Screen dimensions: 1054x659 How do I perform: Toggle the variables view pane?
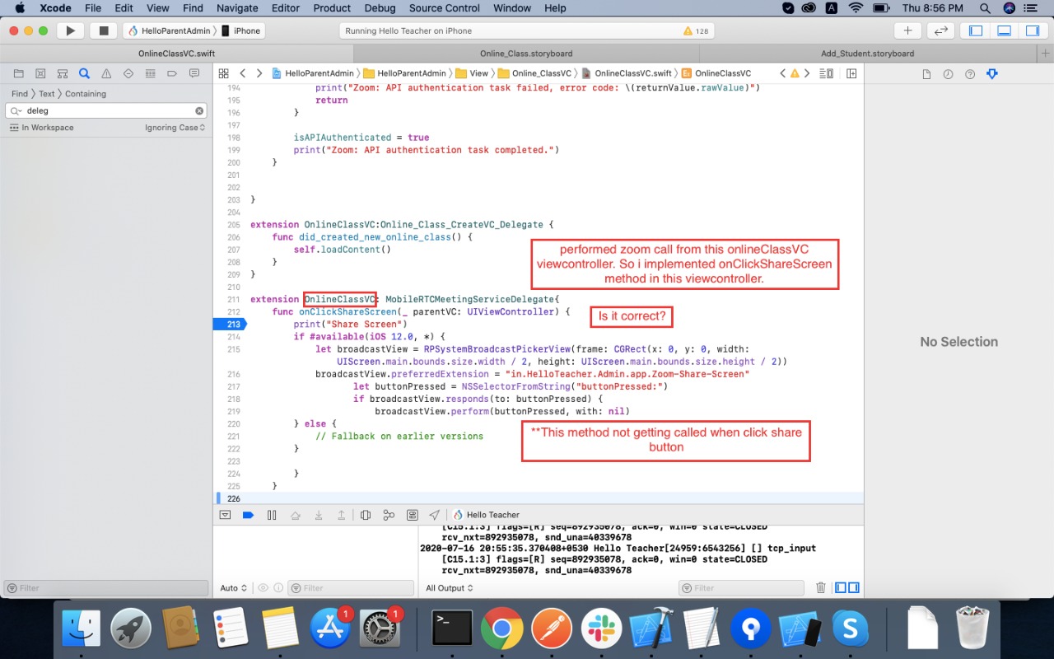tap(841, 588)
